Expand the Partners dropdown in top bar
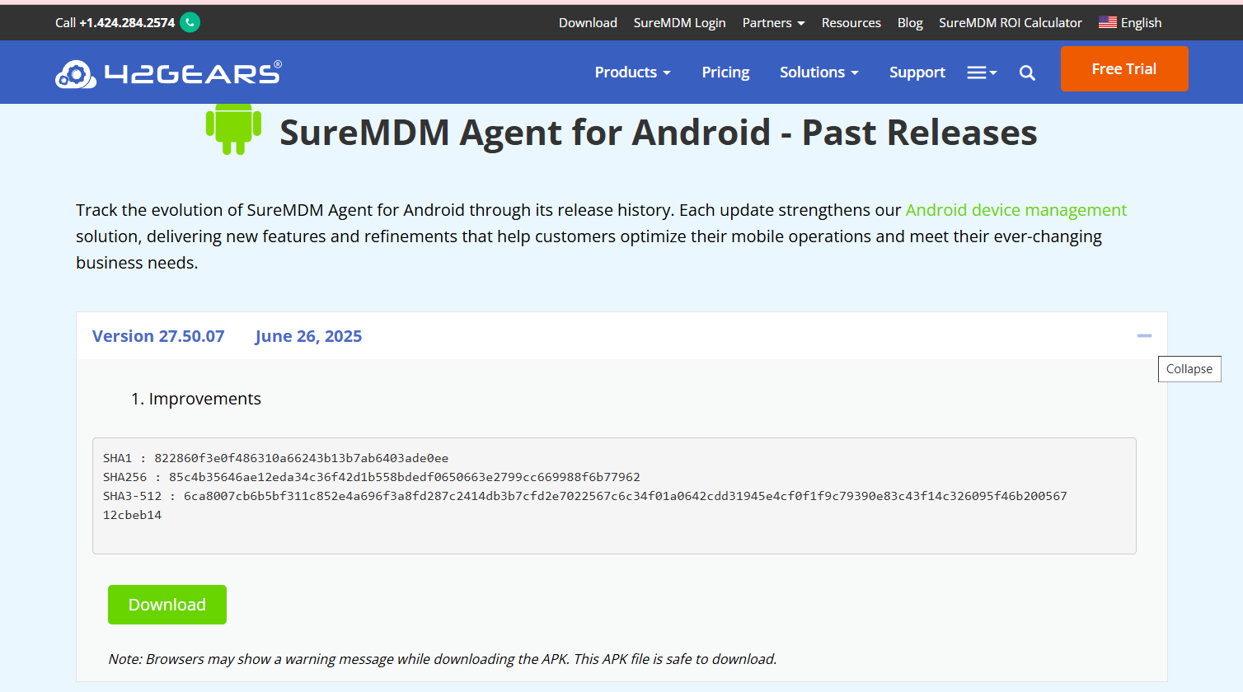Viewport: 1243px width, 692px height. pos(773,23)
